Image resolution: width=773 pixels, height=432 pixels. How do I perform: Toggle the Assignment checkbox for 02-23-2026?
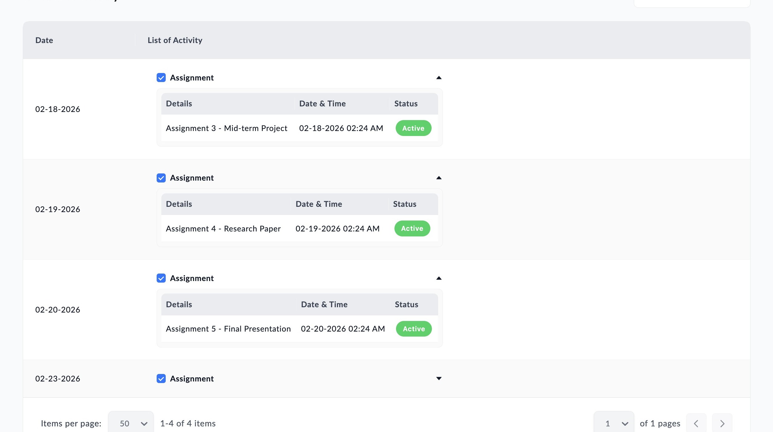click(161, 378)
